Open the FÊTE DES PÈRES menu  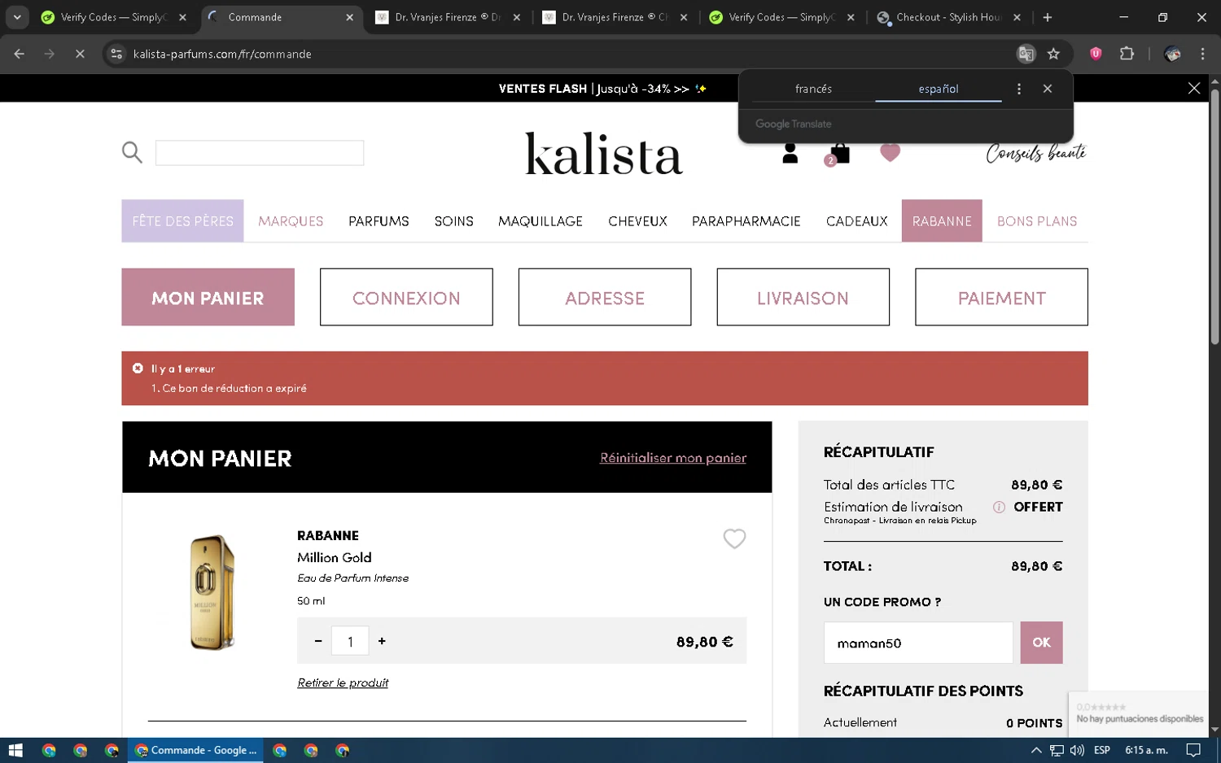(x=182, y=220)
